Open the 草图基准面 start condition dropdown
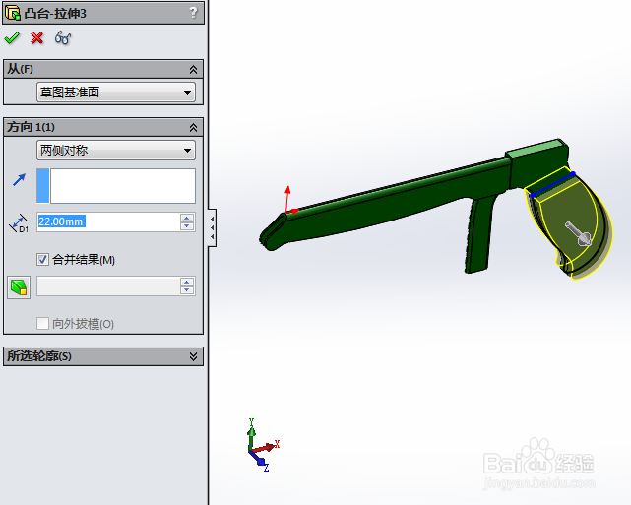The width and height of the screenshot is (631, 505). 116,93
